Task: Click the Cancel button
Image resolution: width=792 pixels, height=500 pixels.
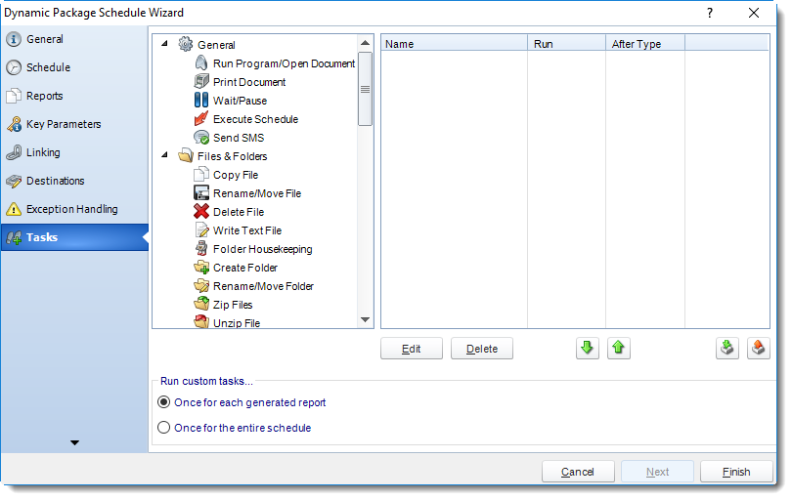Action: [578, 472]
